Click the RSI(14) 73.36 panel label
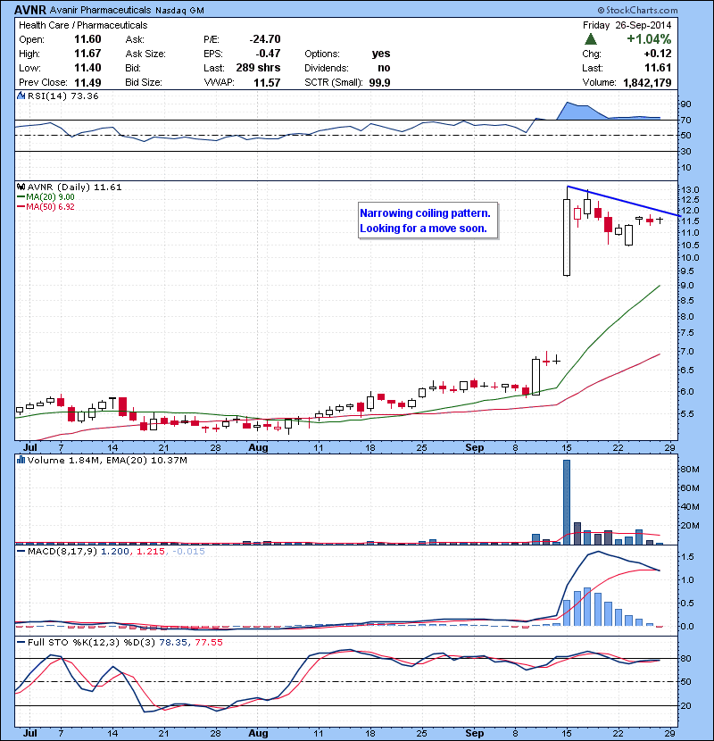The height and width of the screenshot is (741, 714). pos(62,96)
